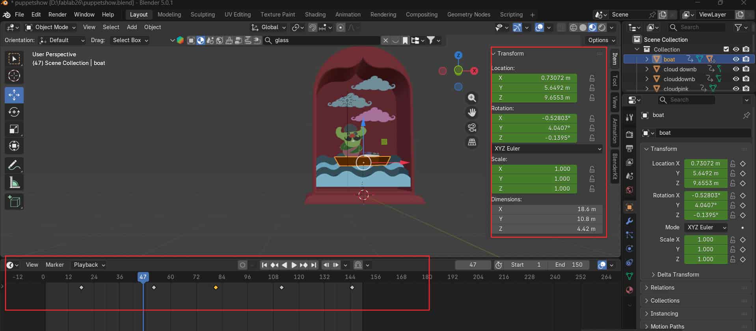
Task: Switch viewport shading to Wireframe
Action: point(574,28)
